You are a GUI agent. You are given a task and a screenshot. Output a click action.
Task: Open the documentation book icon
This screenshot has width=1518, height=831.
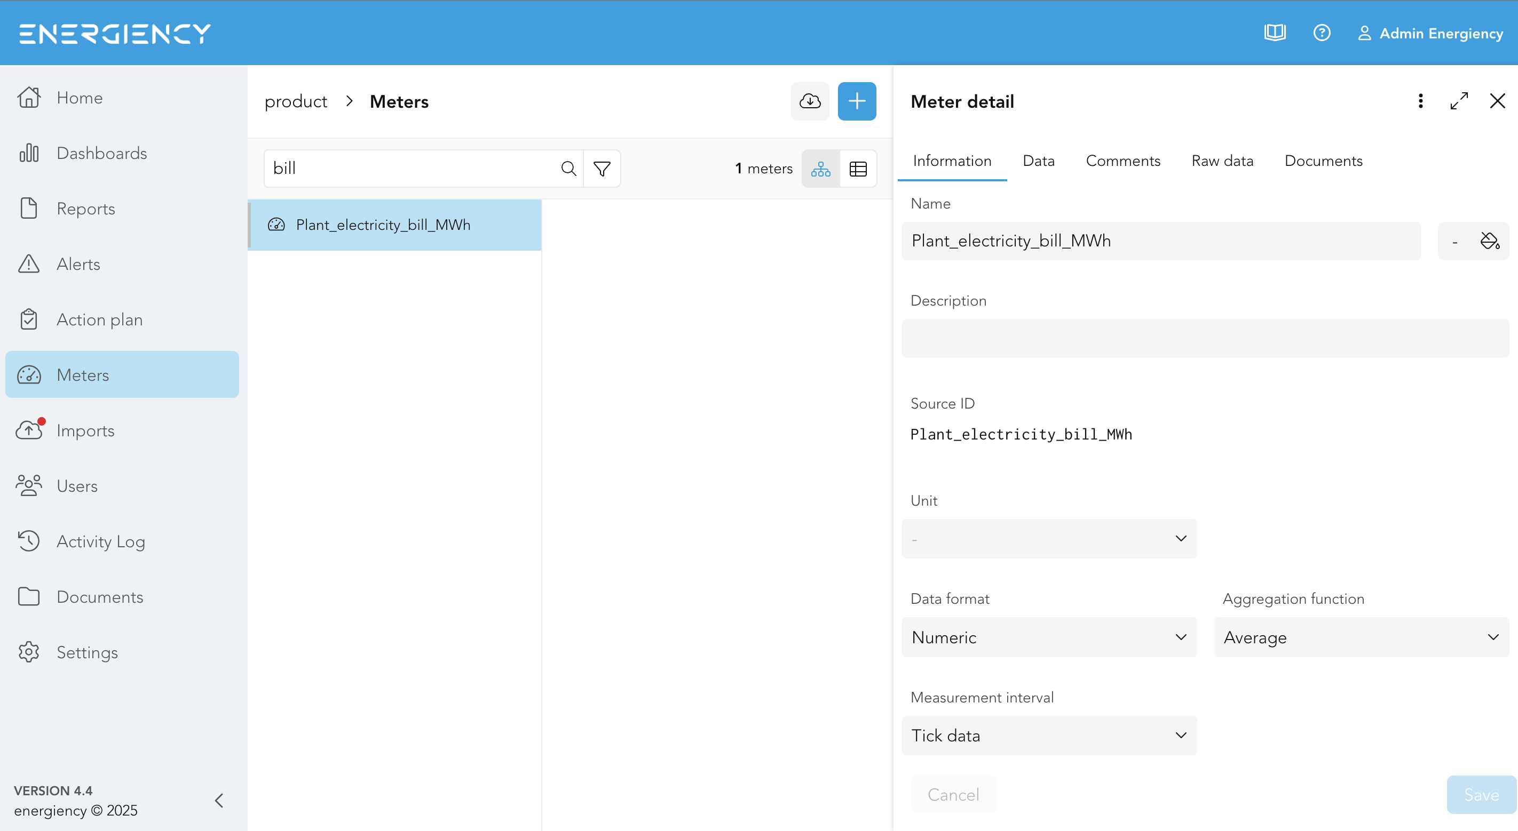pos(1275,33)
